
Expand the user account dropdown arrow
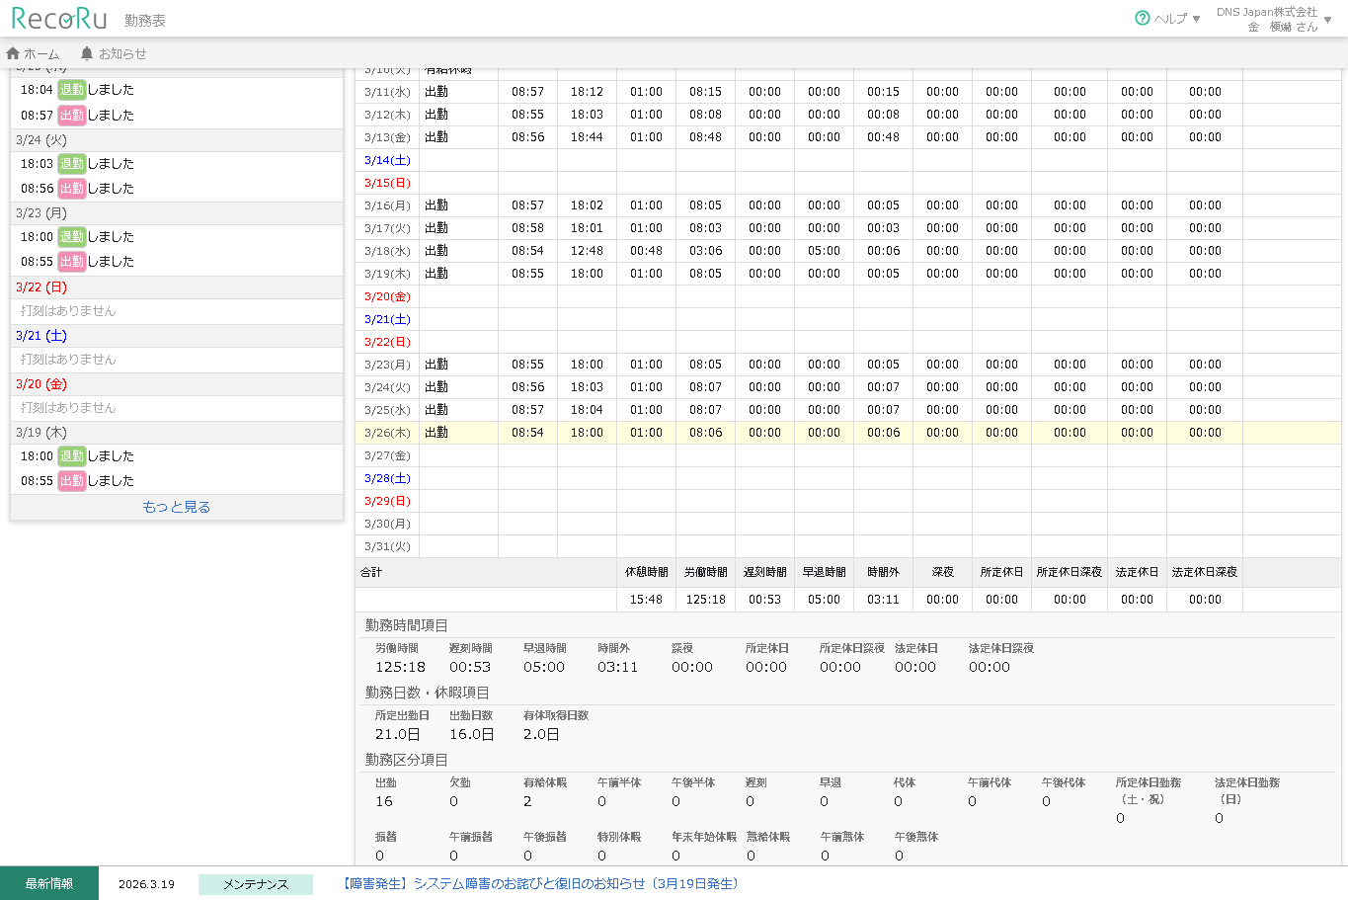tap(1328, 20)
